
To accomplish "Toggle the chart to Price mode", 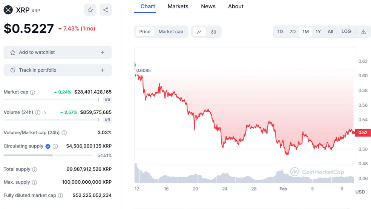I will 145,32.
